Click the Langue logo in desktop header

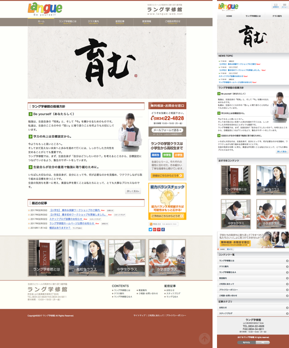pyautogui.click(x=45, y=9)
